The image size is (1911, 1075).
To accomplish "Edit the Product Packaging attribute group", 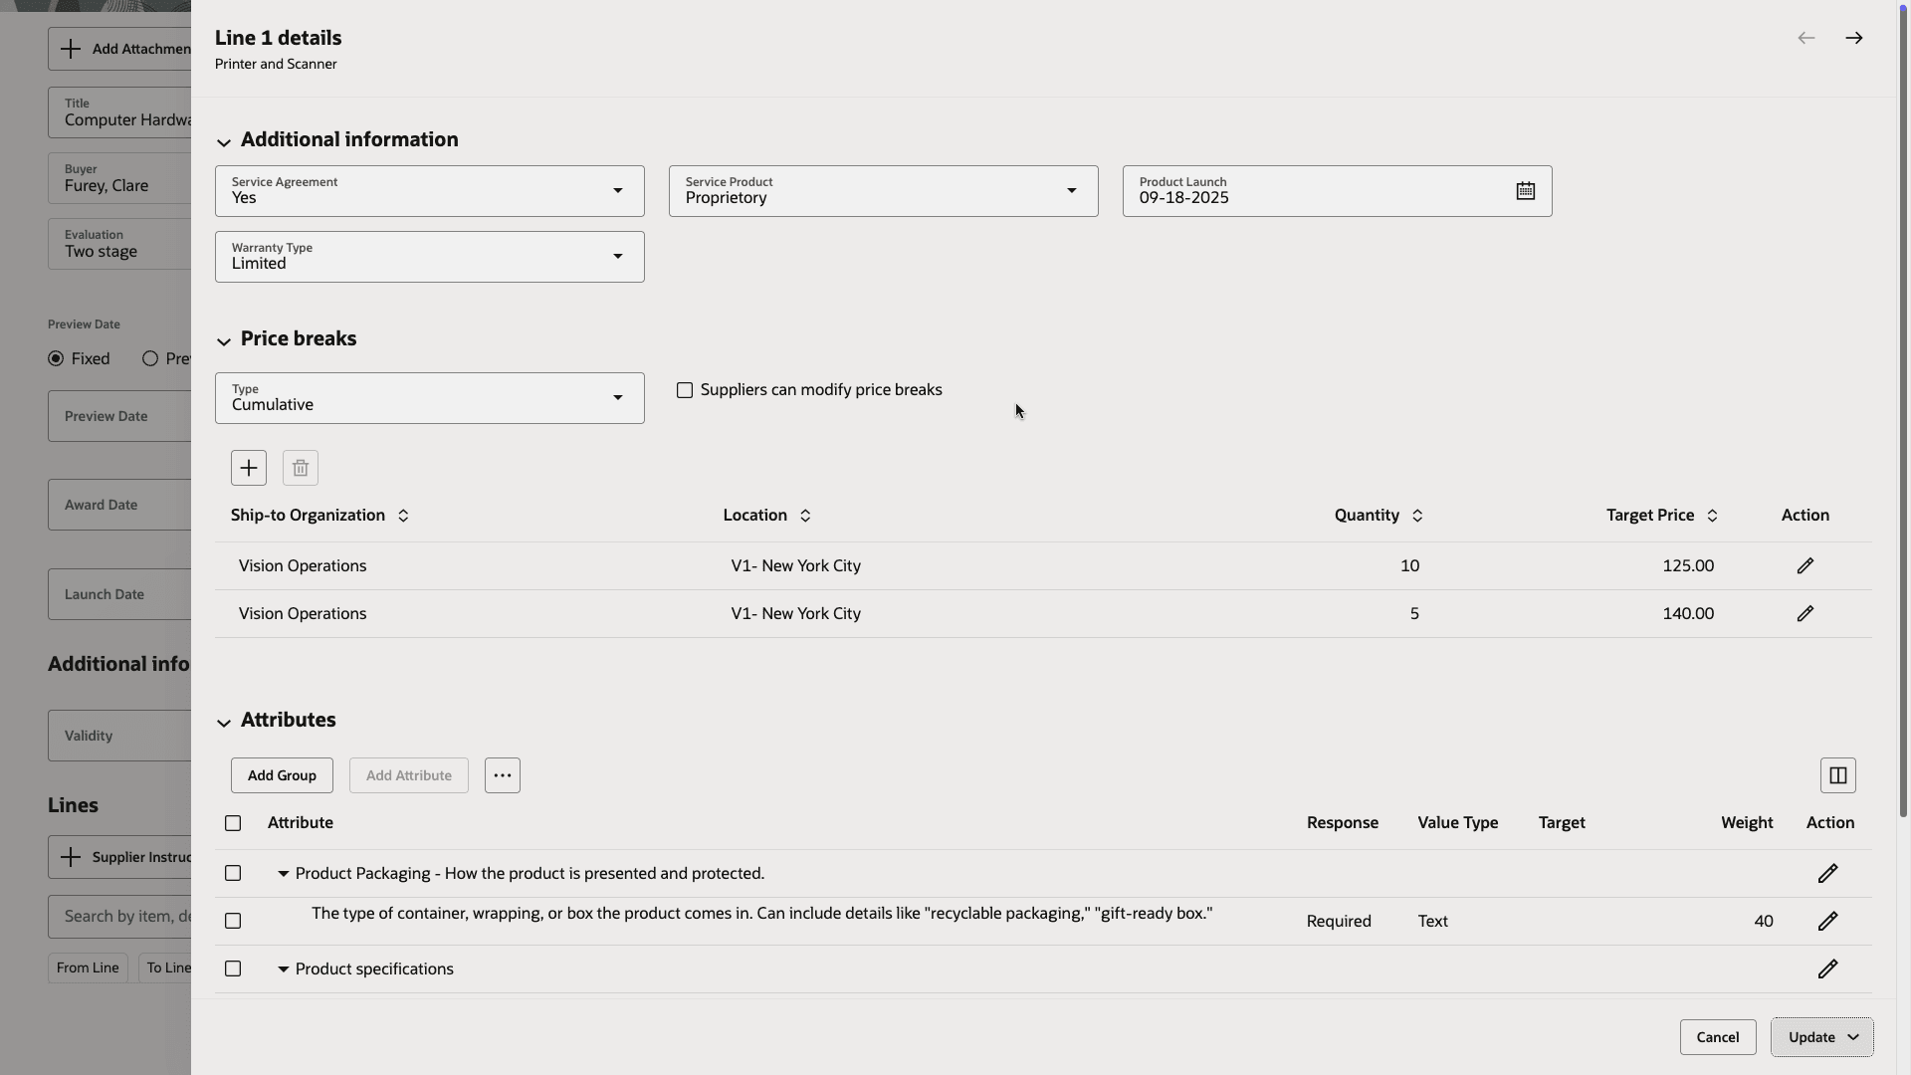I will point(1827,873).
